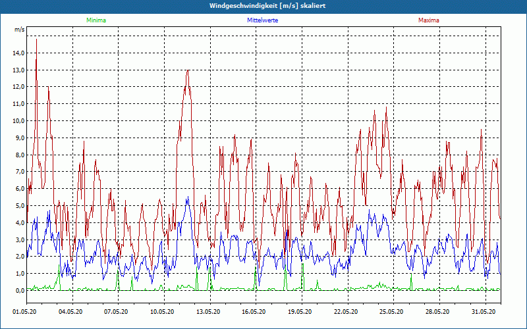Click the 8,0 y-axis value
527x329 pixels.
20,155
